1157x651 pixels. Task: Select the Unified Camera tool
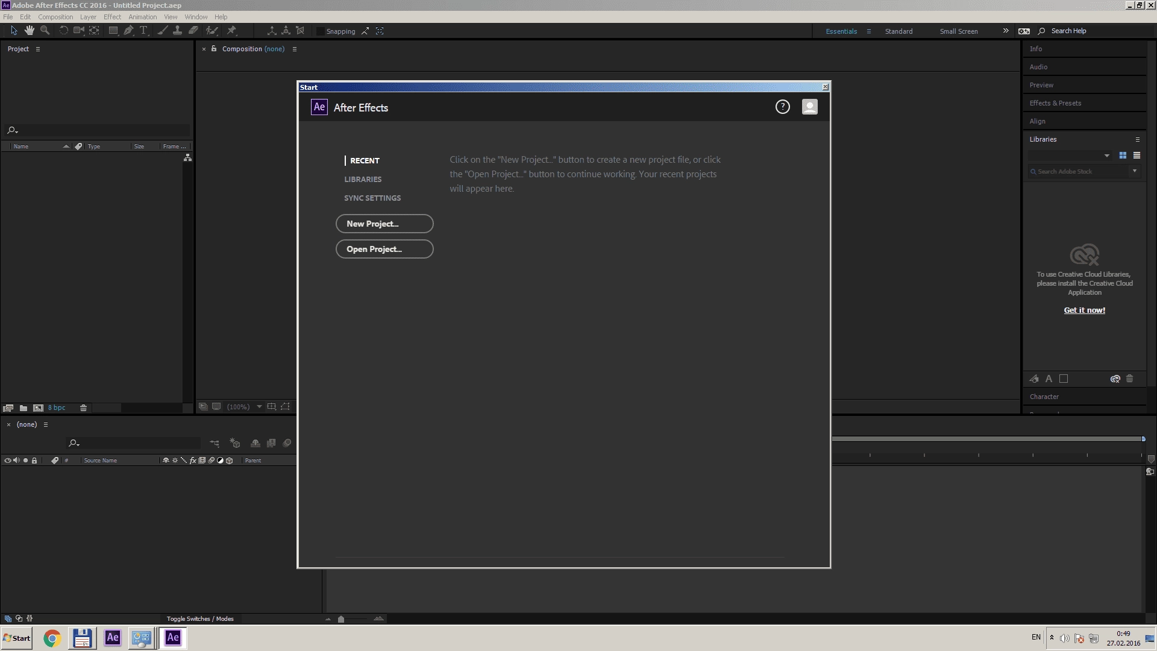(78, 31)
